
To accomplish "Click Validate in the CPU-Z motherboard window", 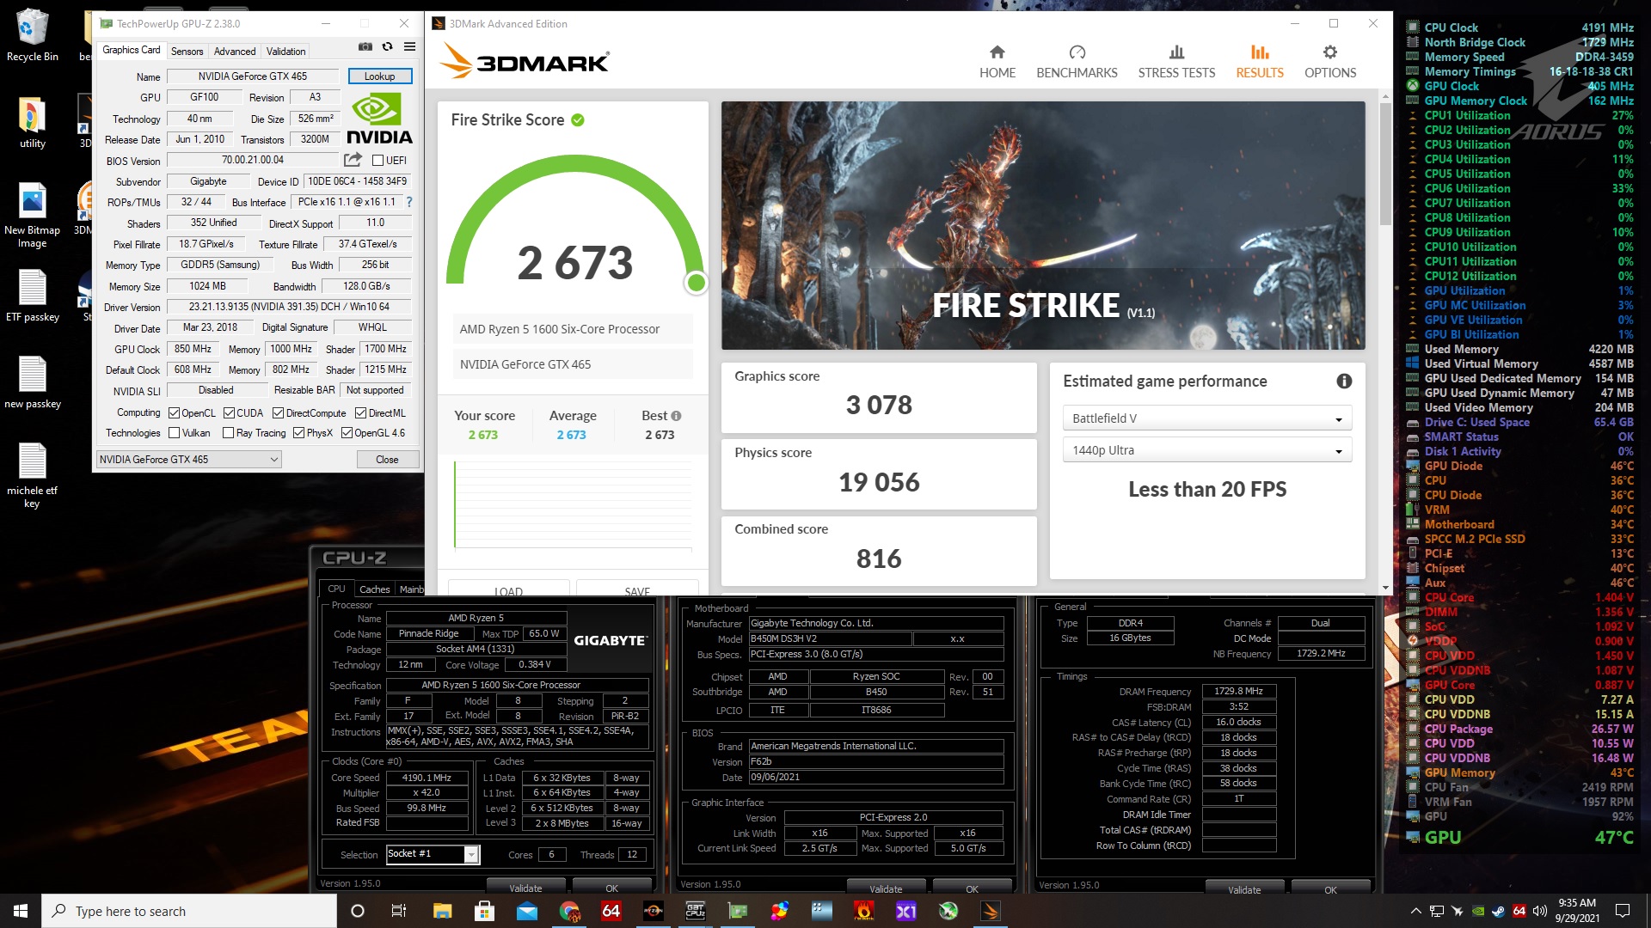I will tap(886, 888).
